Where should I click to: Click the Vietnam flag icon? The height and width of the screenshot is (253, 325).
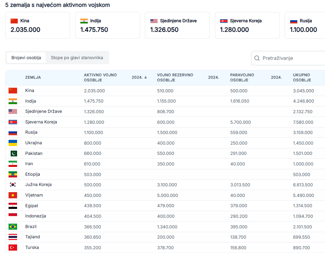point(13,195)
